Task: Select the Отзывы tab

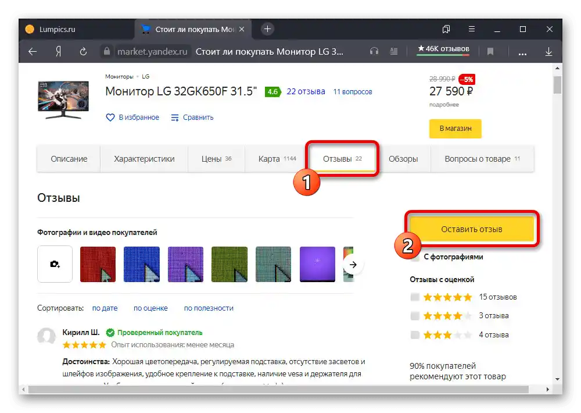Action: 342,159
